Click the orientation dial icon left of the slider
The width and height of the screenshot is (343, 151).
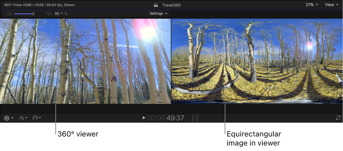click(x=9, y=14)
